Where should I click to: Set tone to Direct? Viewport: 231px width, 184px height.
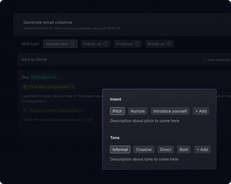[166, 149]
